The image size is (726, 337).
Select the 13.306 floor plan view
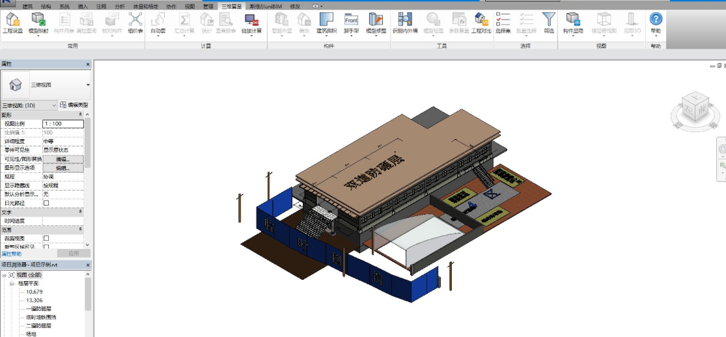point(35,301)
